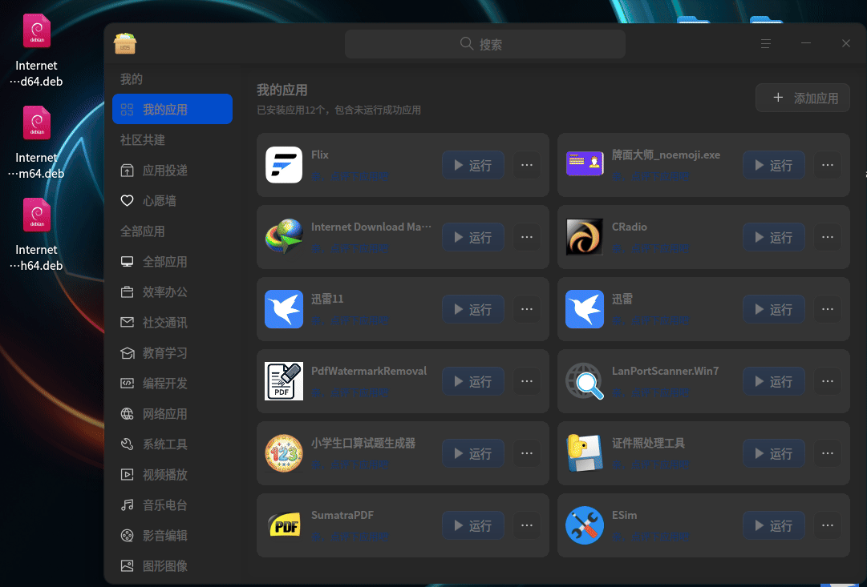Open more options for 迅雷11

pyautogui.click(x=527, y=309)
